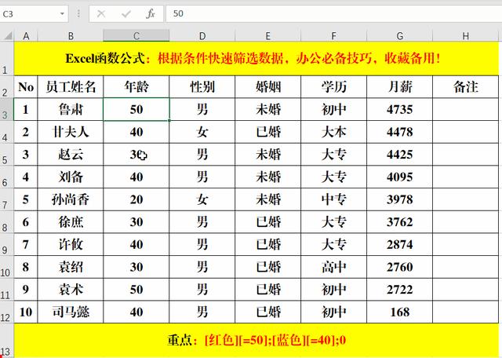
Task: Select column E header
Action: pyautogui.click(x=268, y=36)
